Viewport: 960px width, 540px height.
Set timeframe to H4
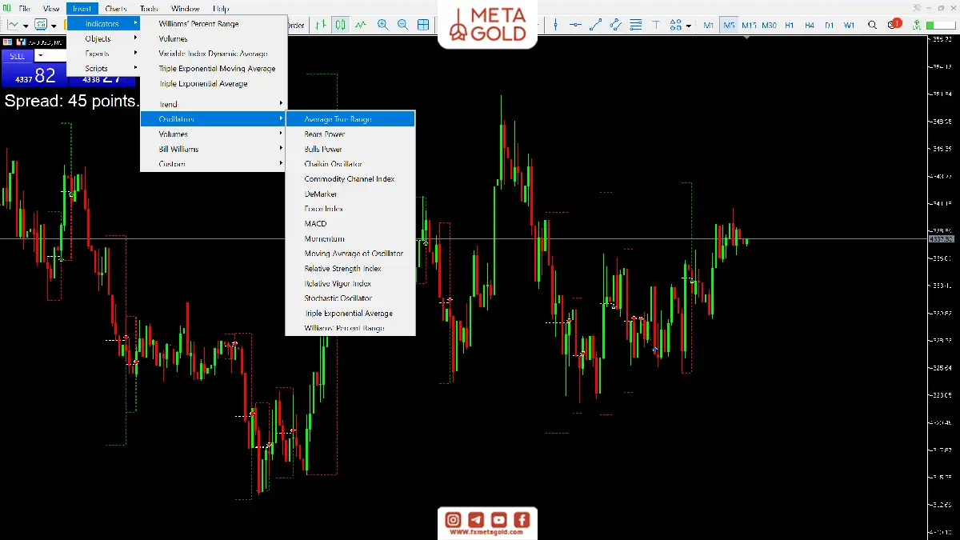(810, 25)
